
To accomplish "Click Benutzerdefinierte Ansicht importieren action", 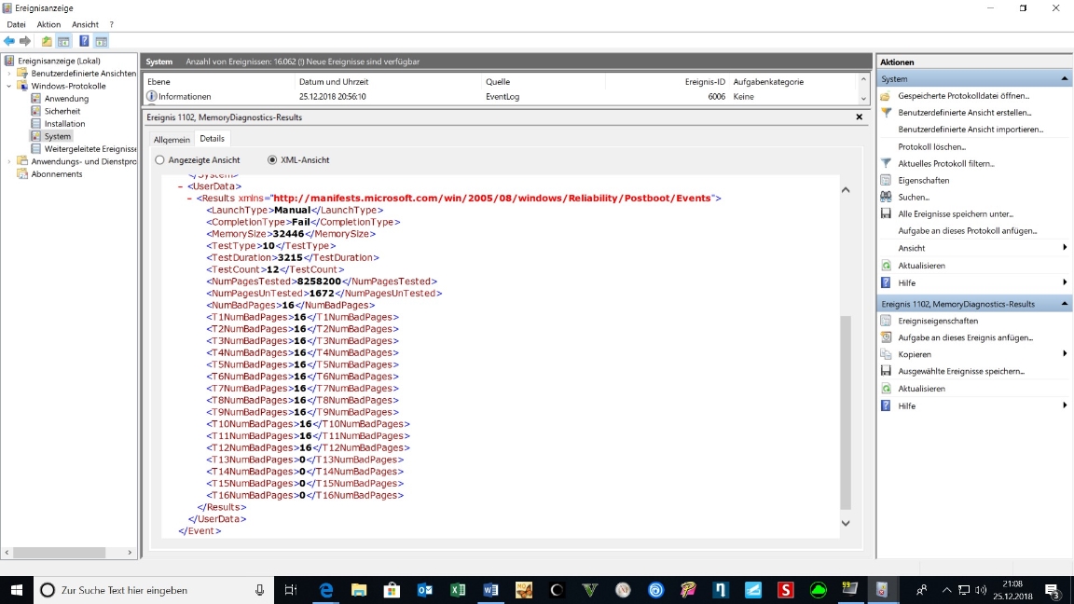I will point(971,130).
